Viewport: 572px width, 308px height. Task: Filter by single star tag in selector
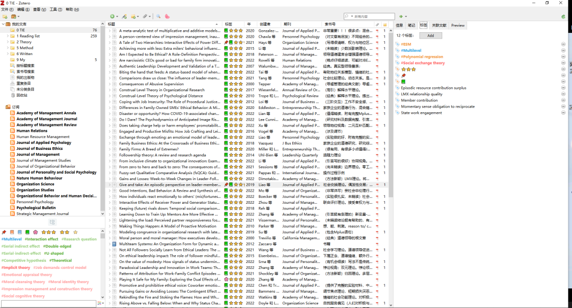(x=76, y=232)
